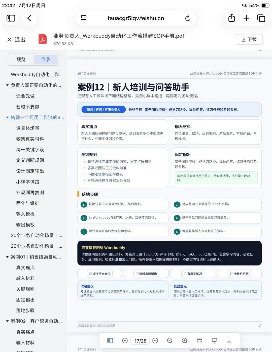Collapse the 案例02 客户跟进自动 section
Screen dimensions: 272x352
[7, 321]
